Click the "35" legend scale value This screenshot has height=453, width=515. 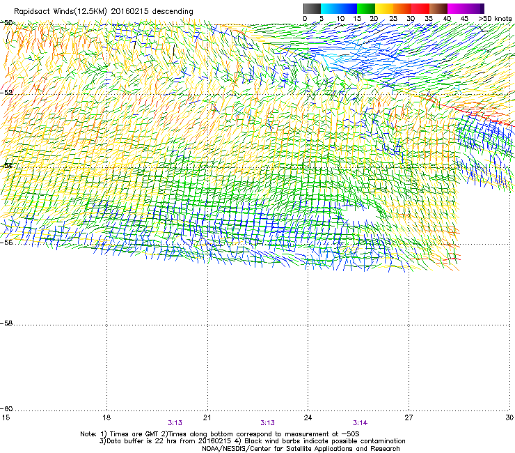pos(429,19)
